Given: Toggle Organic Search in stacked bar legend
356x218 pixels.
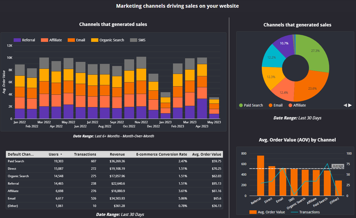Looking at the screenshot, I should coord(108,40).
